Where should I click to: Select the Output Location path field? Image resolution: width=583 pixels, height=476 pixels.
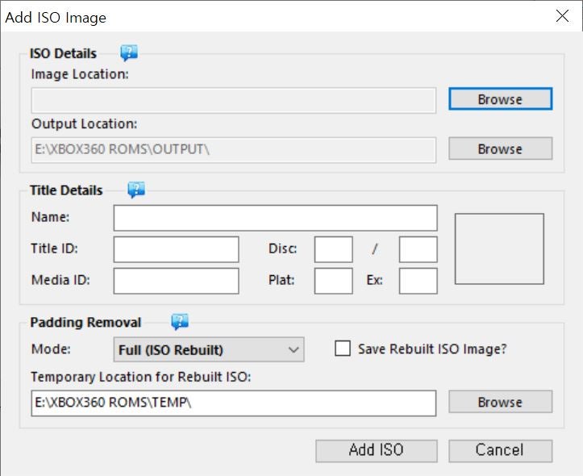click(x=234, y=150)
